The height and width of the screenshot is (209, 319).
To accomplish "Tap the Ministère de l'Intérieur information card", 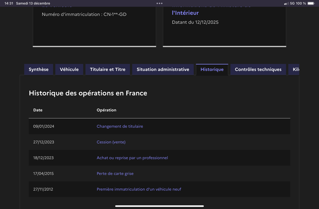I will pos(224,24).
